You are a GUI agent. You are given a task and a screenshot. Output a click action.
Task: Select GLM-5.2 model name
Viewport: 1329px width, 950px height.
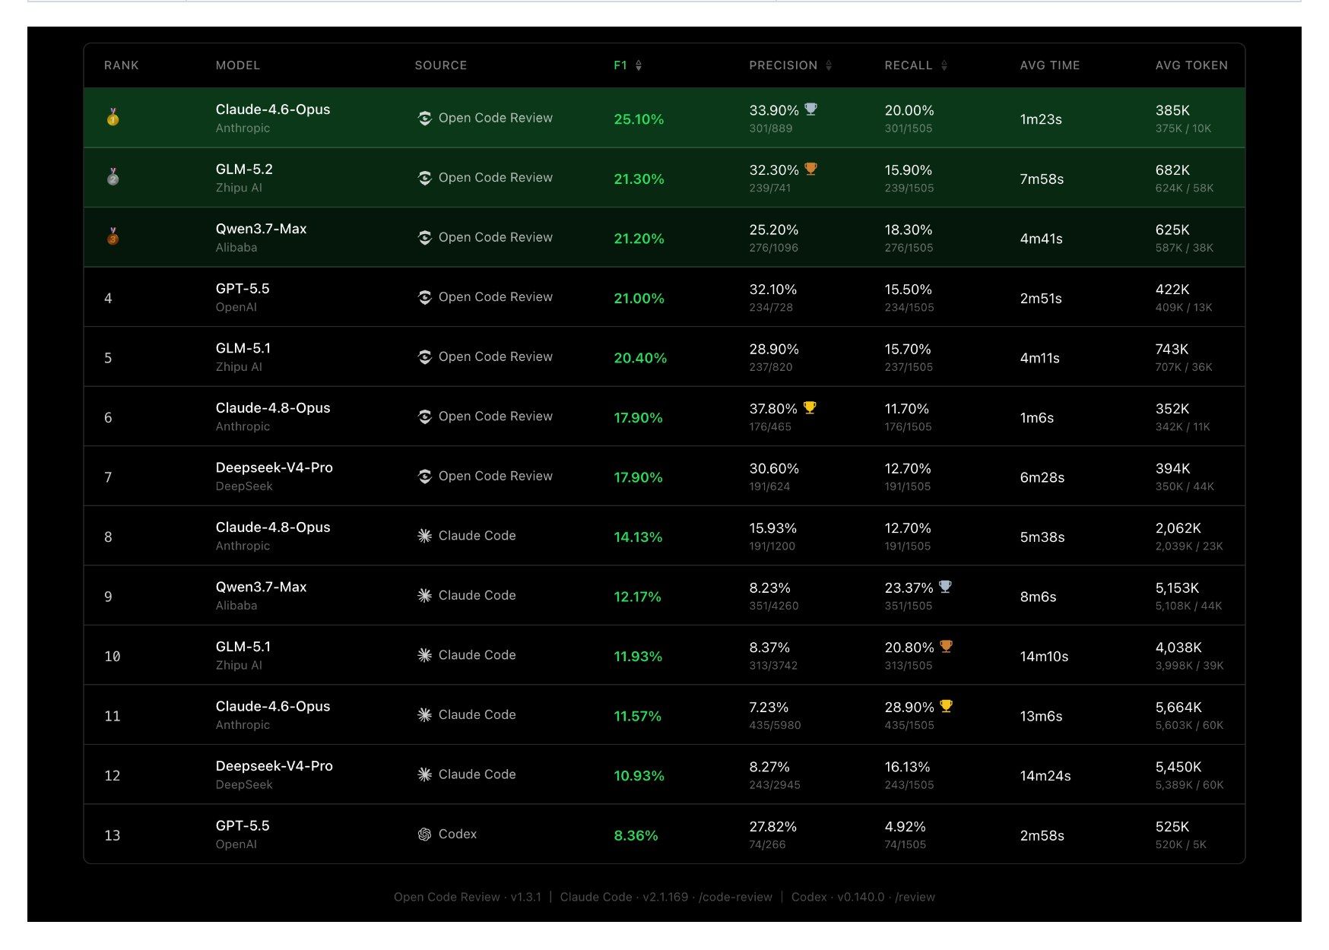244,169
